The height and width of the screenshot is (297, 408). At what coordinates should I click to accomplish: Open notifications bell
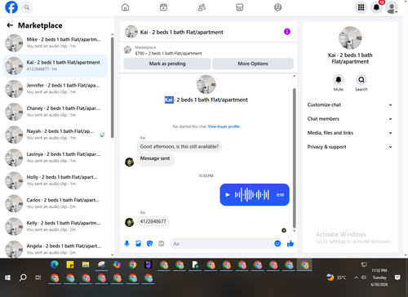(376, 7)
